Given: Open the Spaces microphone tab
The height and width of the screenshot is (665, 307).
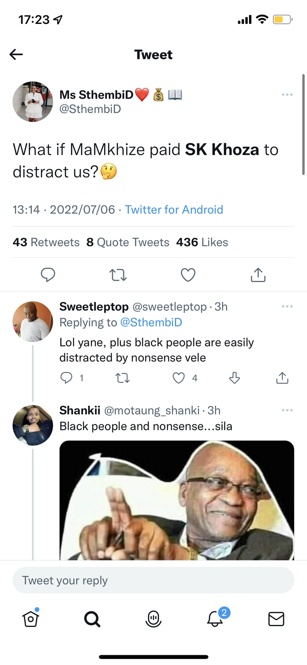Looking at the screenshot, I should [x=153, y=618].
